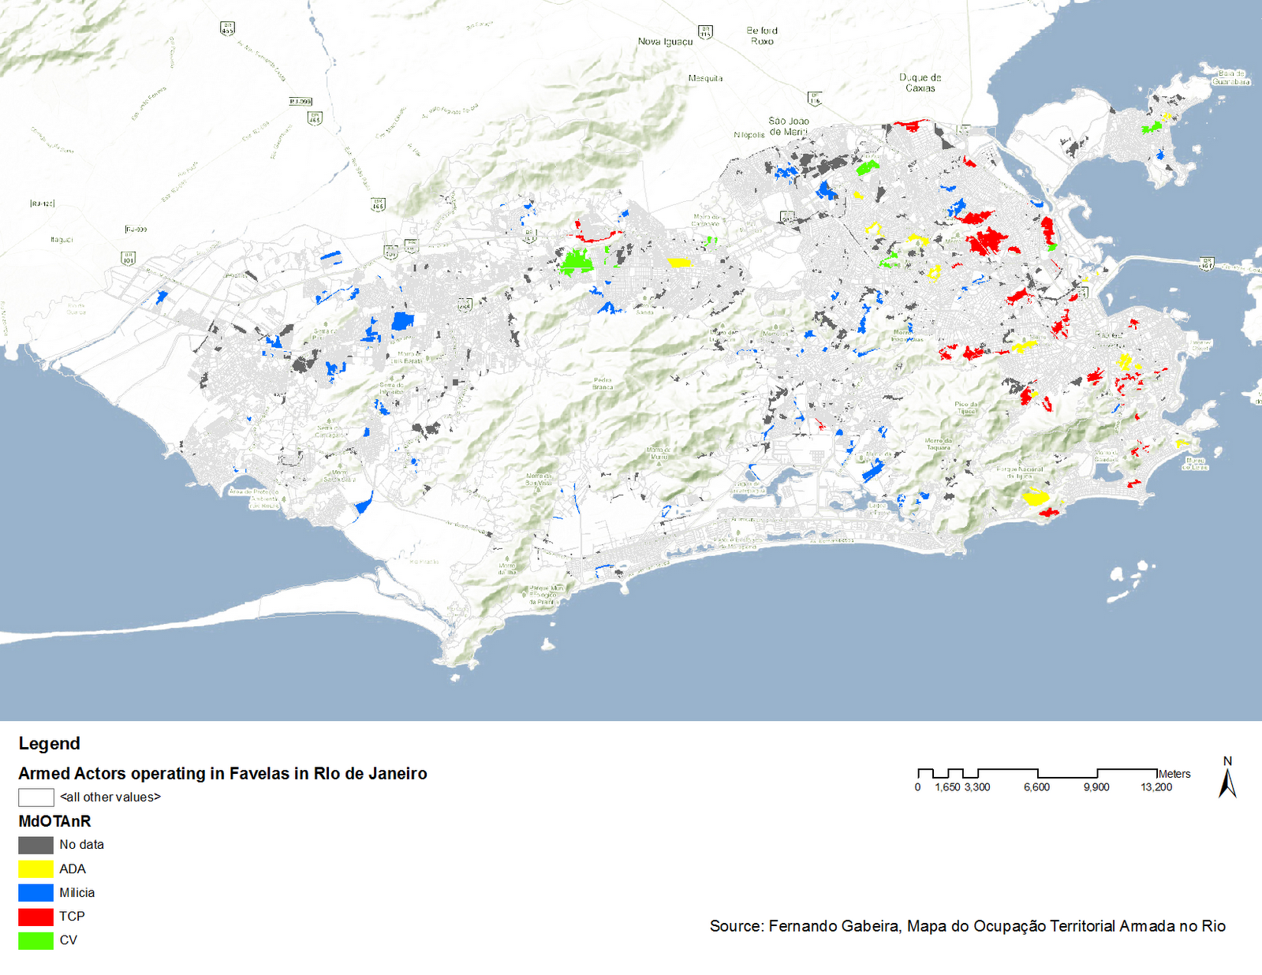This screenshot has height=975, width=1262.
Task: Click the Meters unit label on scale bar
Action: [x=1174, y=774]
